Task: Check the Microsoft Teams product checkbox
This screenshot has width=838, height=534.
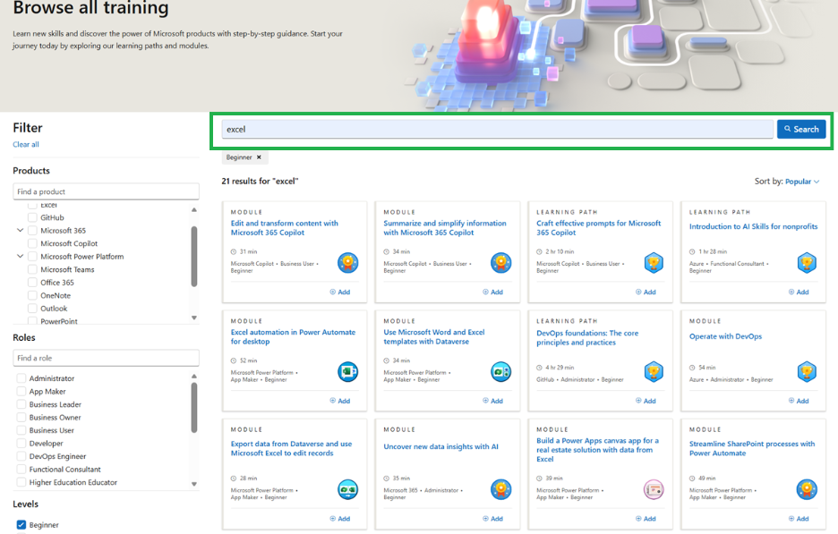Action: coord(32,269)
